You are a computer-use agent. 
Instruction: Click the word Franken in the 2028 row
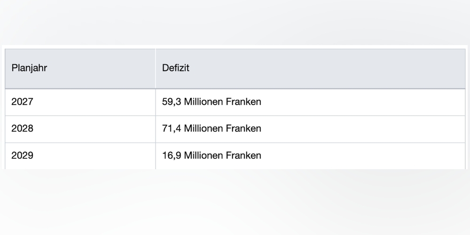pos(243,128)
